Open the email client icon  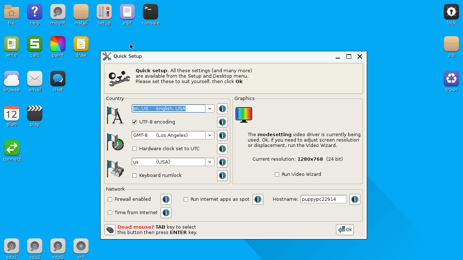[35, 78]
